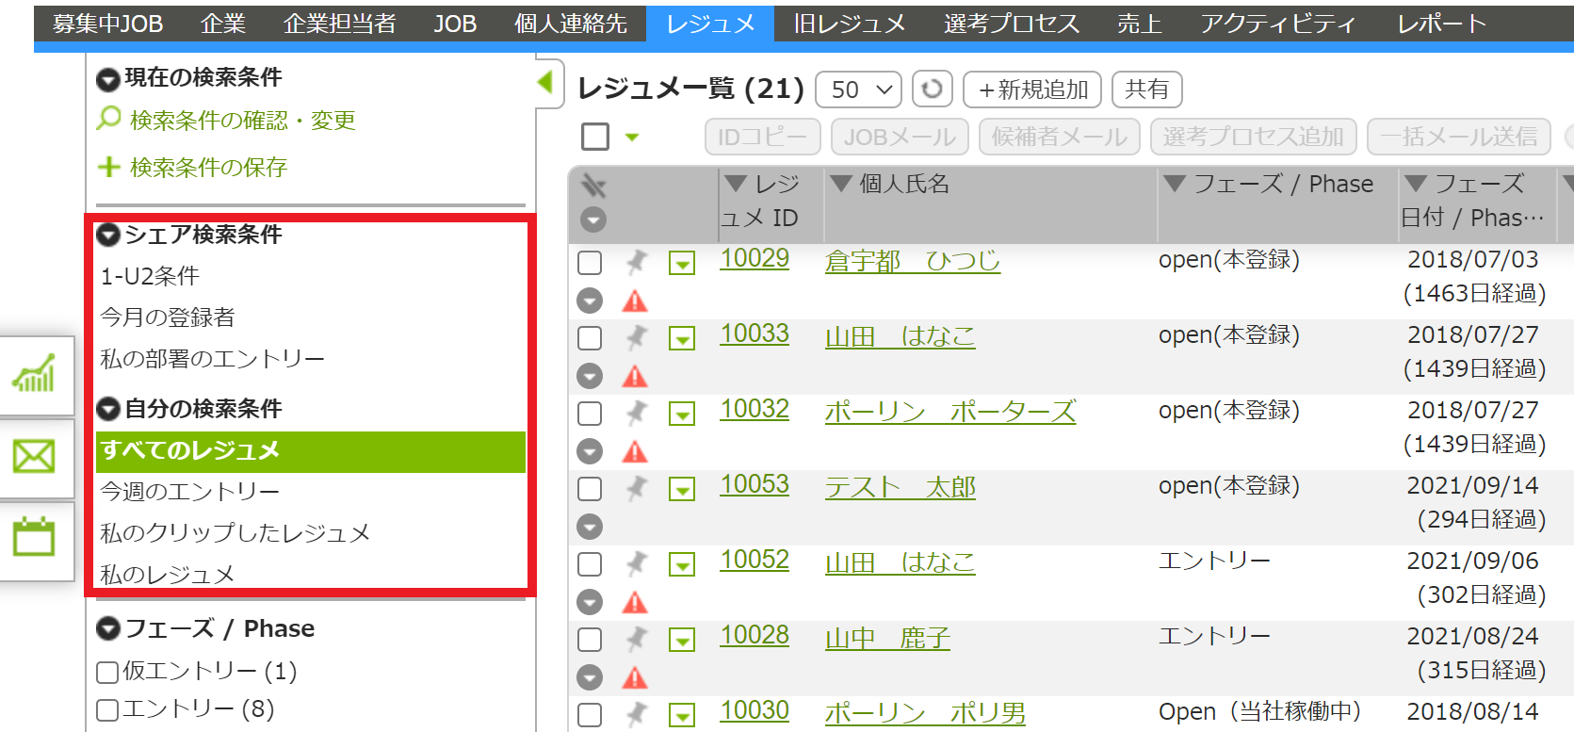Image resolution: width=1574 pixels, height=732 pixels.
Task: Check the row for resume 10028
Action: coord(590,639)
